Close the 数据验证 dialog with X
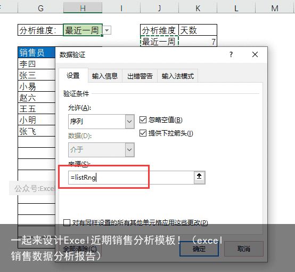Viewport: 295px width, 272px height. coord(255,54)
